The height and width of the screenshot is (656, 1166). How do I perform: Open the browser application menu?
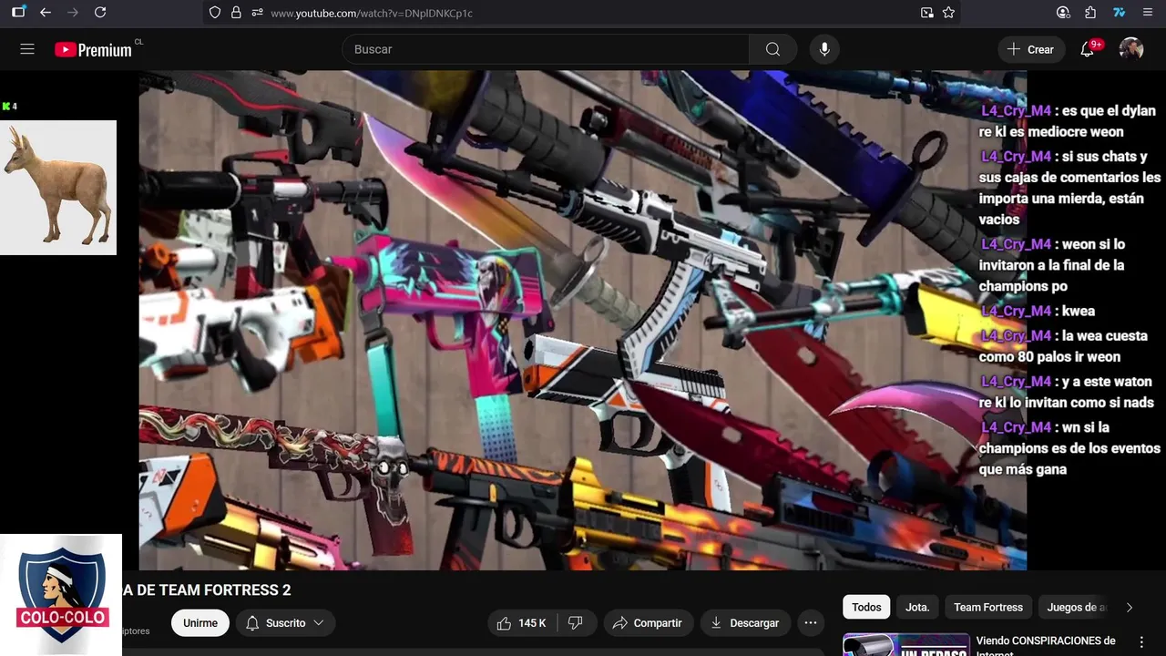click(1147, 13)
